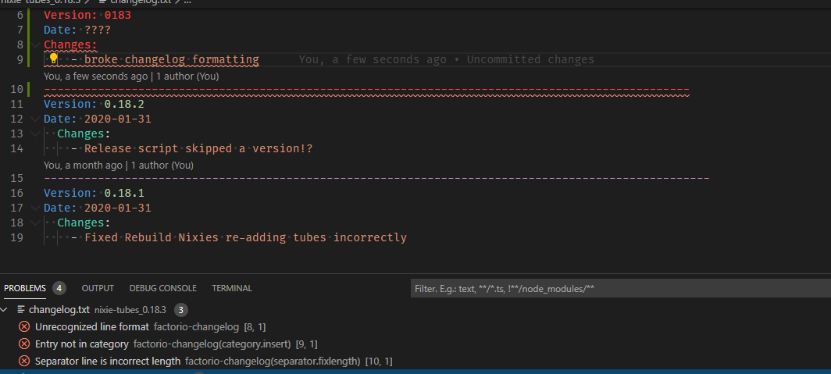This screenshot has width=831, height=374.
Task: Click the 'You, a few seconds ago' CodeLens
Action: [95, 77]
